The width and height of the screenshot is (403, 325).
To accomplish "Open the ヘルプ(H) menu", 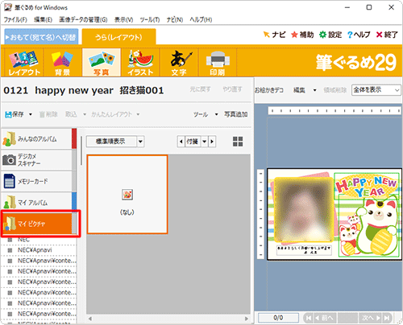I will tap(201, 19).
